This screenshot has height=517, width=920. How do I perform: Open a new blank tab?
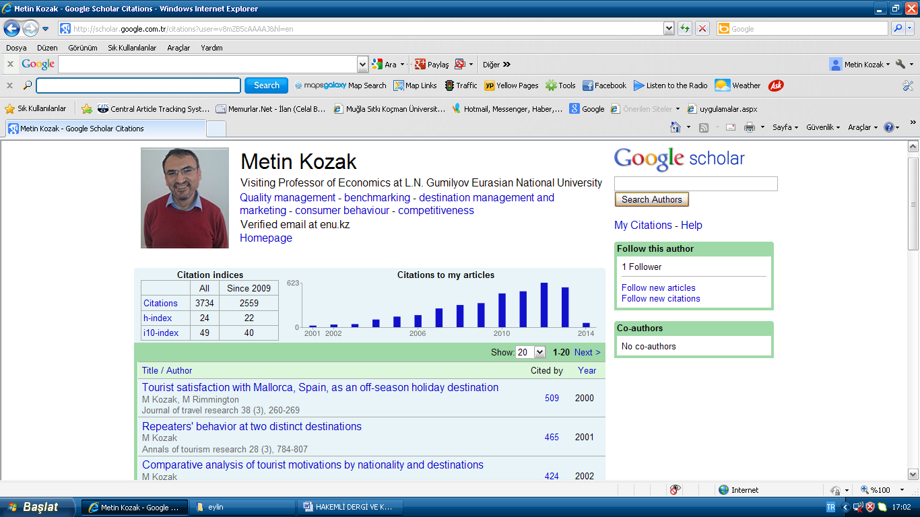216,128
